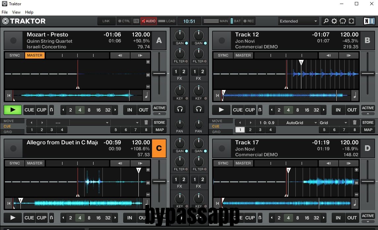Click keylock note icon on Deck A stripe
Viewport: 378px width, 230px height.
point(146,95)
